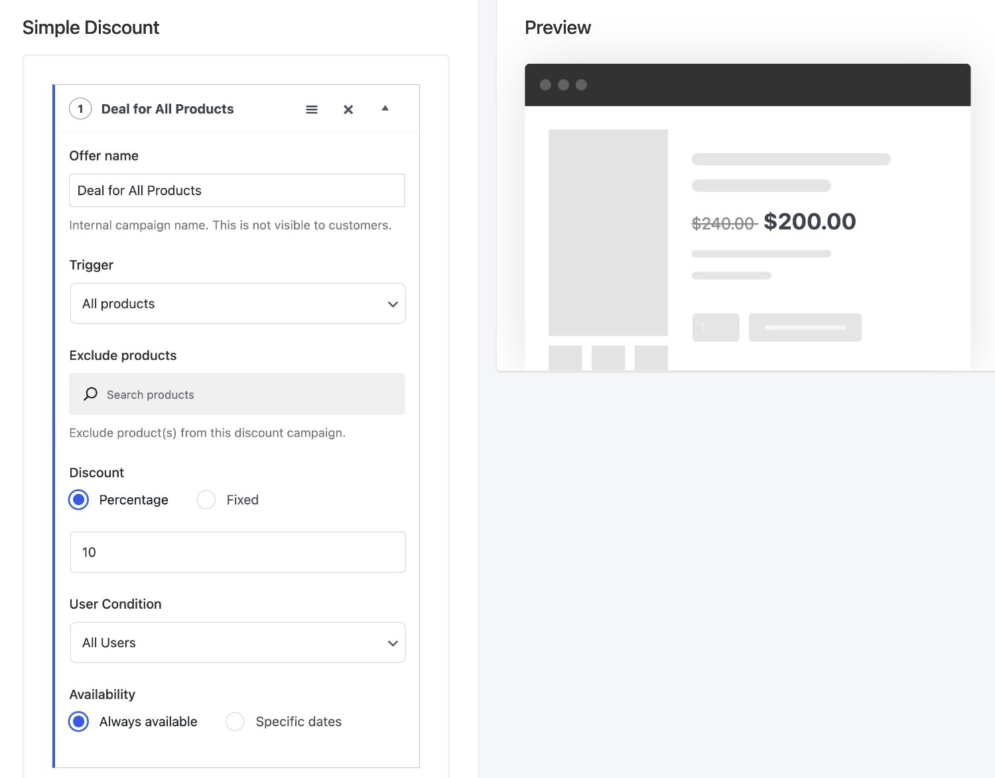Collapse the Deal for All Products panel
The height and width of the screenshot is (778, 995).
[385, 108]
